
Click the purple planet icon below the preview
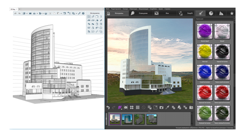point(120,107)
